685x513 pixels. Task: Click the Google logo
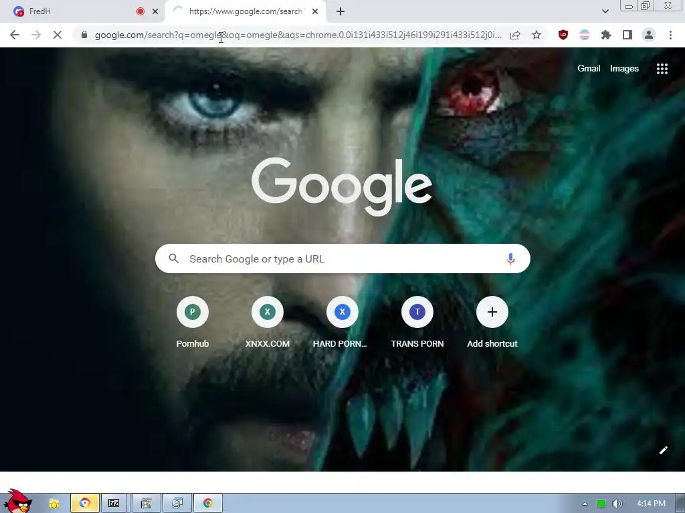point(342,186)
